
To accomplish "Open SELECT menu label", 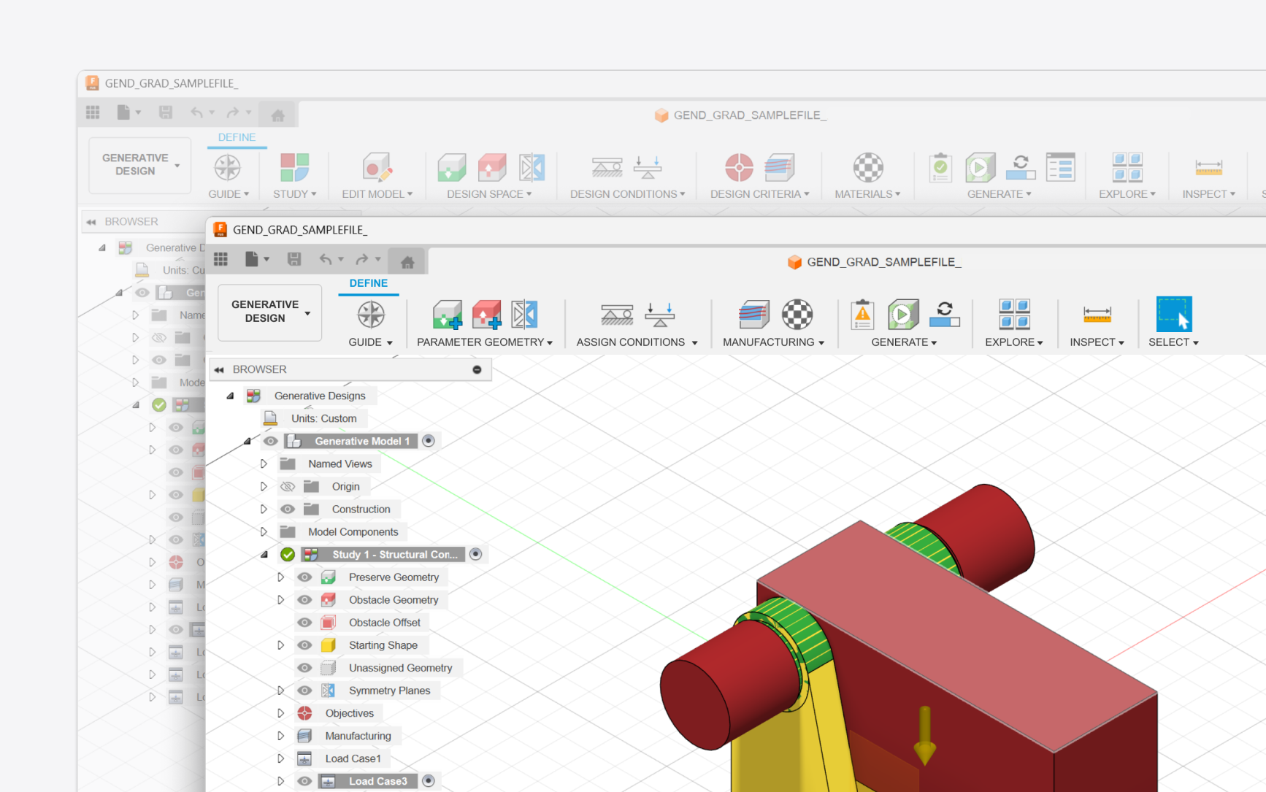I will (x=1173, y=342).
